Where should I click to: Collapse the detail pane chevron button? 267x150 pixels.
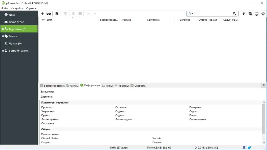[264, 85]
